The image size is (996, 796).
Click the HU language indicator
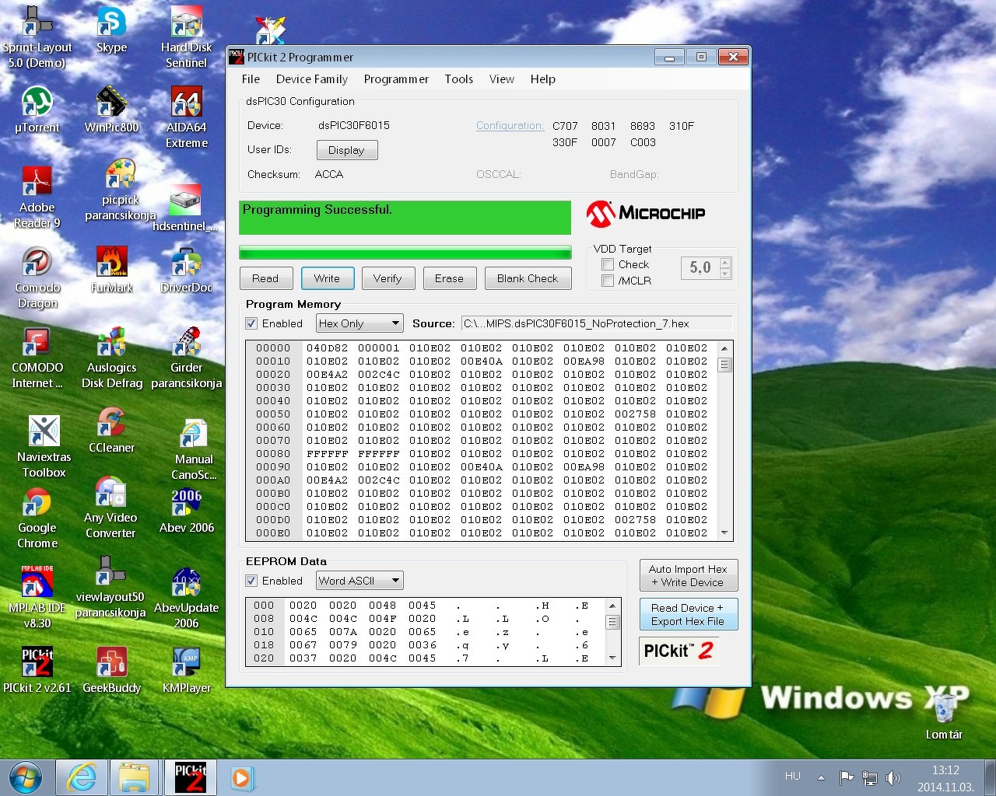pos(793,777)
